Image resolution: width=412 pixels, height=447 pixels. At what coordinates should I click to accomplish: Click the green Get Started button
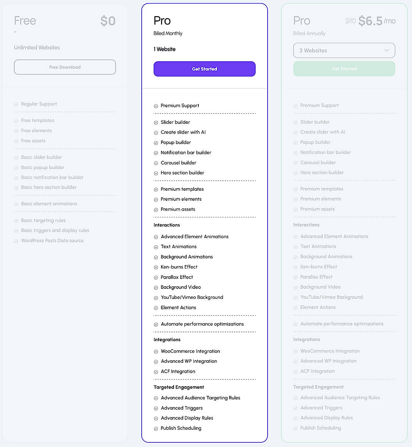(344, 69)
